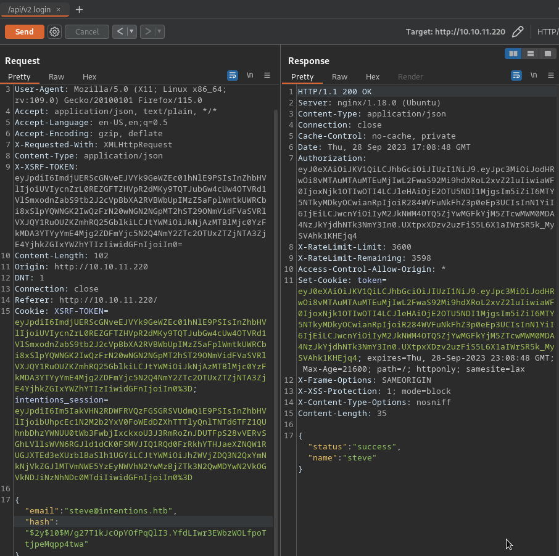
Task: Expand the back history dropdown arrow
Action: pyautogui.click(x=131, y=31)
